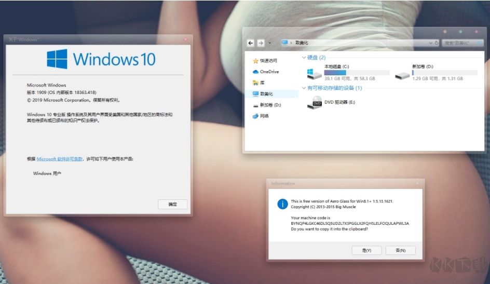Click 否(N) in Information dialog

[x=401, y=250]
